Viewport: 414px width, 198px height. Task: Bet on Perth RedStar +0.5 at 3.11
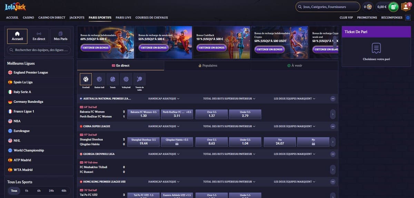(177, 114)
